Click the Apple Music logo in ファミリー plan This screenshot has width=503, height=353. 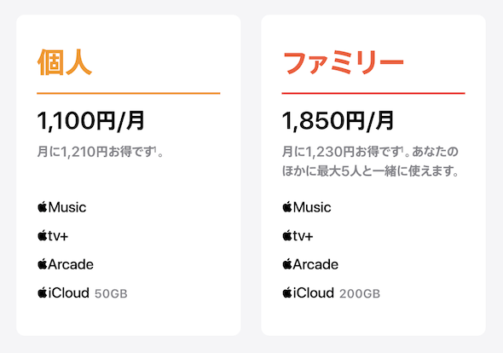307,207
